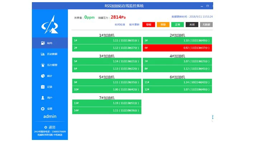Click the 1#加油机 heading
This screenshot has height=141, width=254.
[107, 35]
